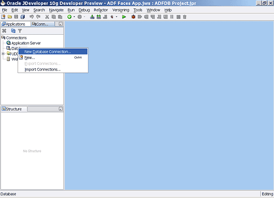Open the View menu

tap(26, 10)
